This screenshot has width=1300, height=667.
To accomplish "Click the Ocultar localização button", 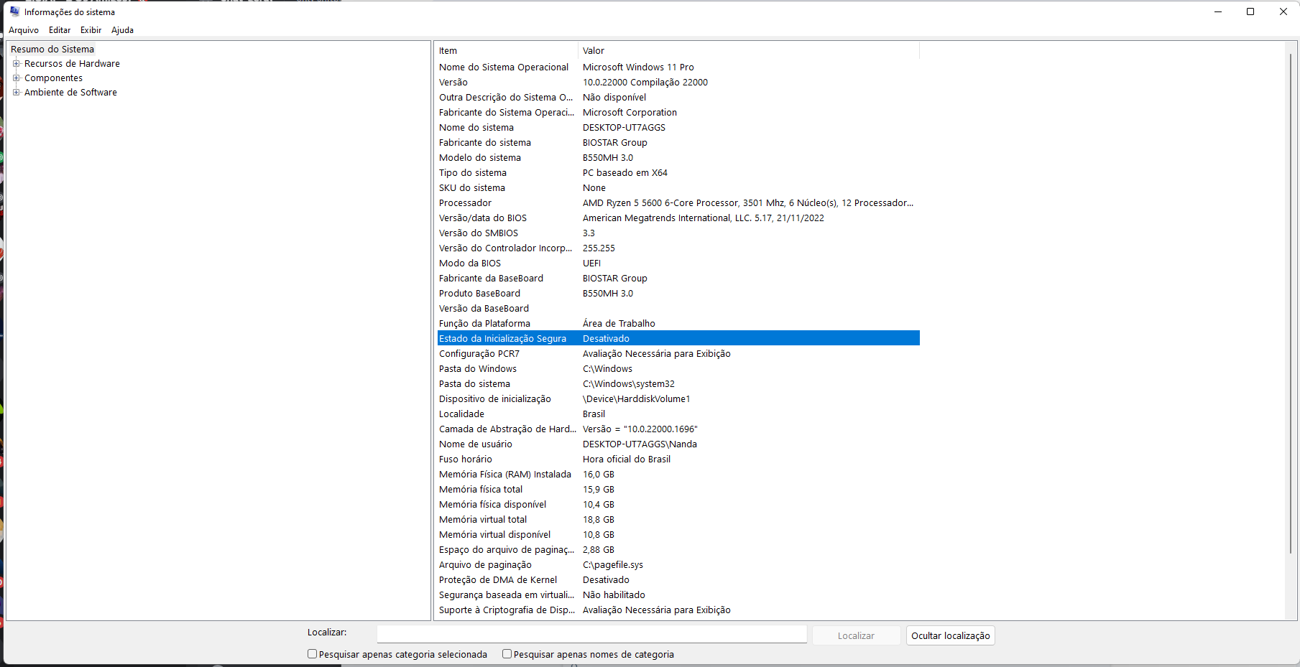I will (x=950, y=635).
